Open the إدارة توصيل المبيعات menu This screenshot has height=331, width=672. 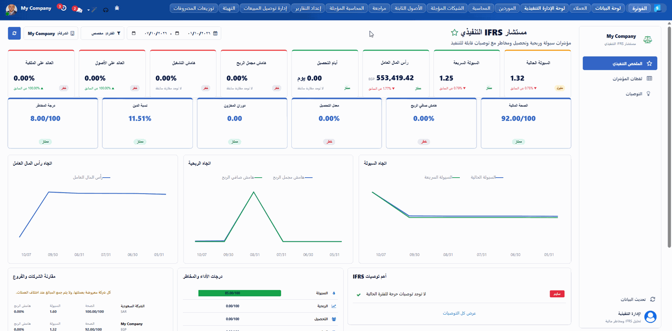click(264, 8)
